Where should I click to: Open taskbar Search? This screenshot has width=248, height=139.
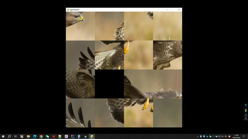point(9,136)
